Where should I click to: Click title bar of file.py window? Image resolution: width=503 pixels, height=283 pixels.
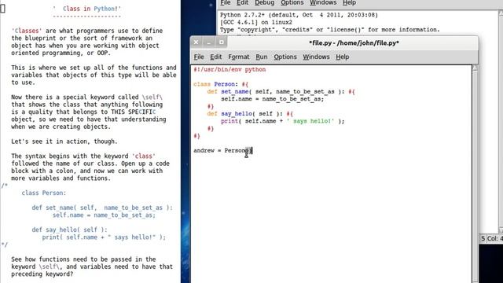[354, 42]
